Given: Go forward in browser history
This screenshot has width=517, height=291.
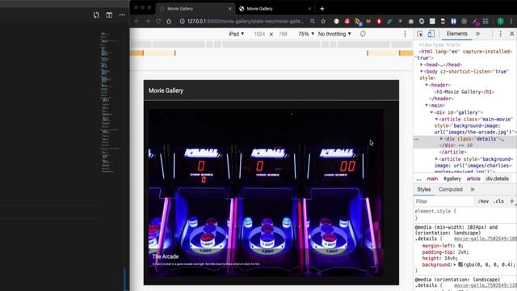Looking at the screenshot, I should [x=147, y=21].
